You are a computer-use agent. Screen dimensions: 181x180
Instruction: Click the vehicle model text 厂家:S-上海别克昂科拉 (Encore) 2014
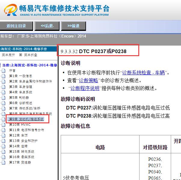(52, 36)
